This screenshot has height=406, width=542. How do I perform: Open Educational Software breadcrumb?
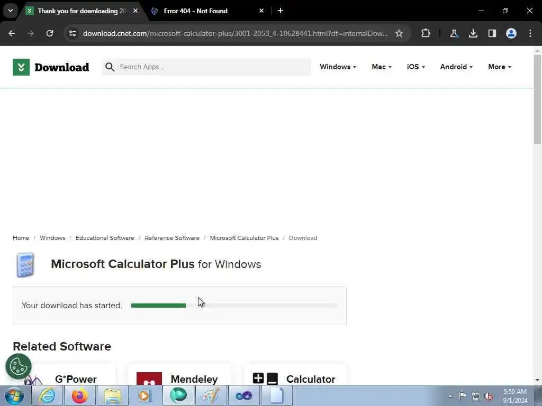coord(105,238)
